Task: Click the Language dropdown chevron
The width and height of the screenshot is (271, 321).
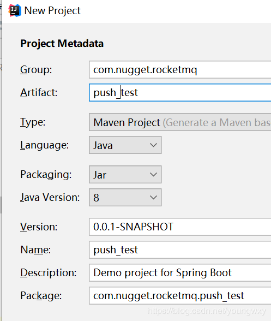Action: [x=153, y=145]
